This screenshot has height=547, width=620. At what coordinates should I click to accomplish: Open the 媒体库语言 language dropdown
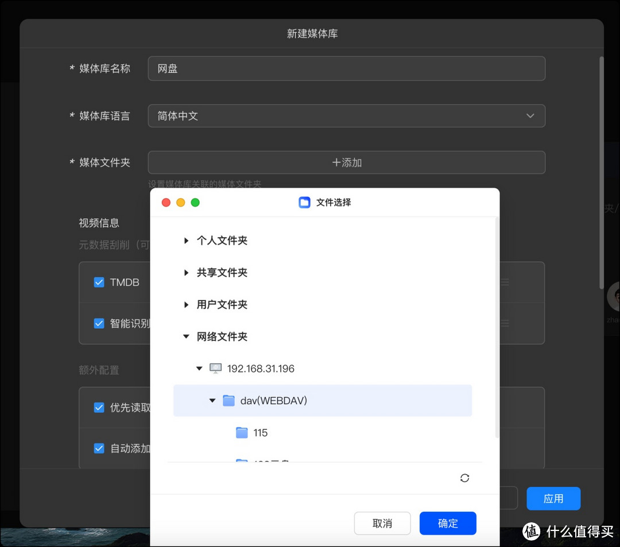[x=346, y=115]
